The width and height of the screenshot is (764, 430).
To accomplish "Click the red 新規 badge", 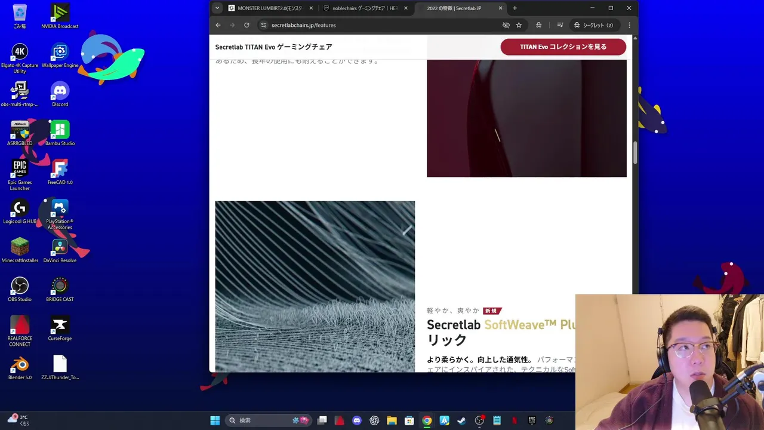I will 492,311.
